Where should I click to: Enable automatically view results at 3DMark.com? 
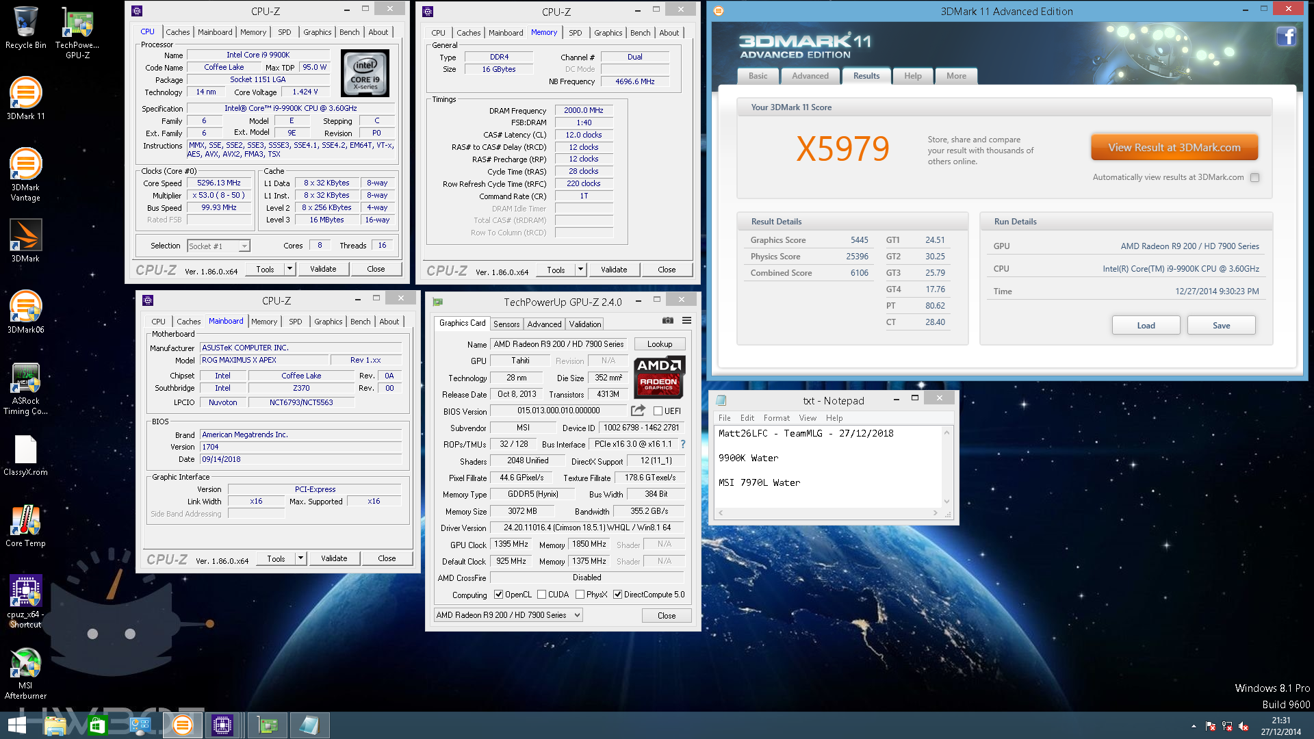point(1254,177)
